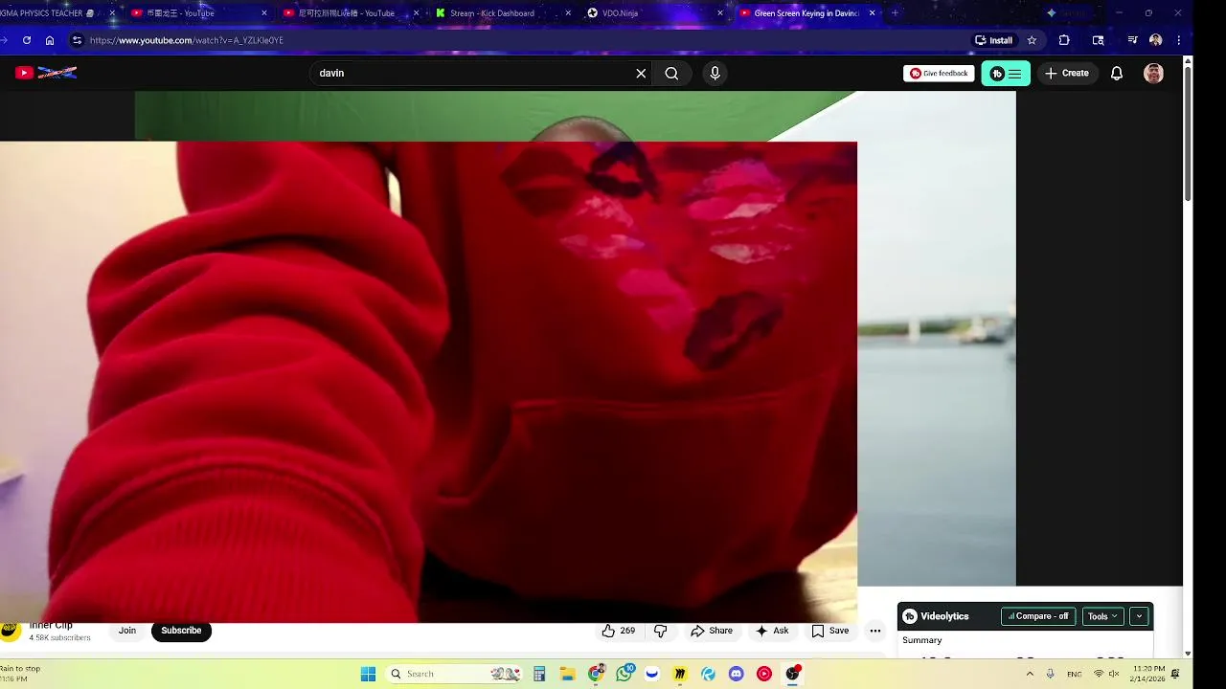The image size is (1226, 689).
Task: Close the Kick Dashboard tab
Action: coord(568,13)
